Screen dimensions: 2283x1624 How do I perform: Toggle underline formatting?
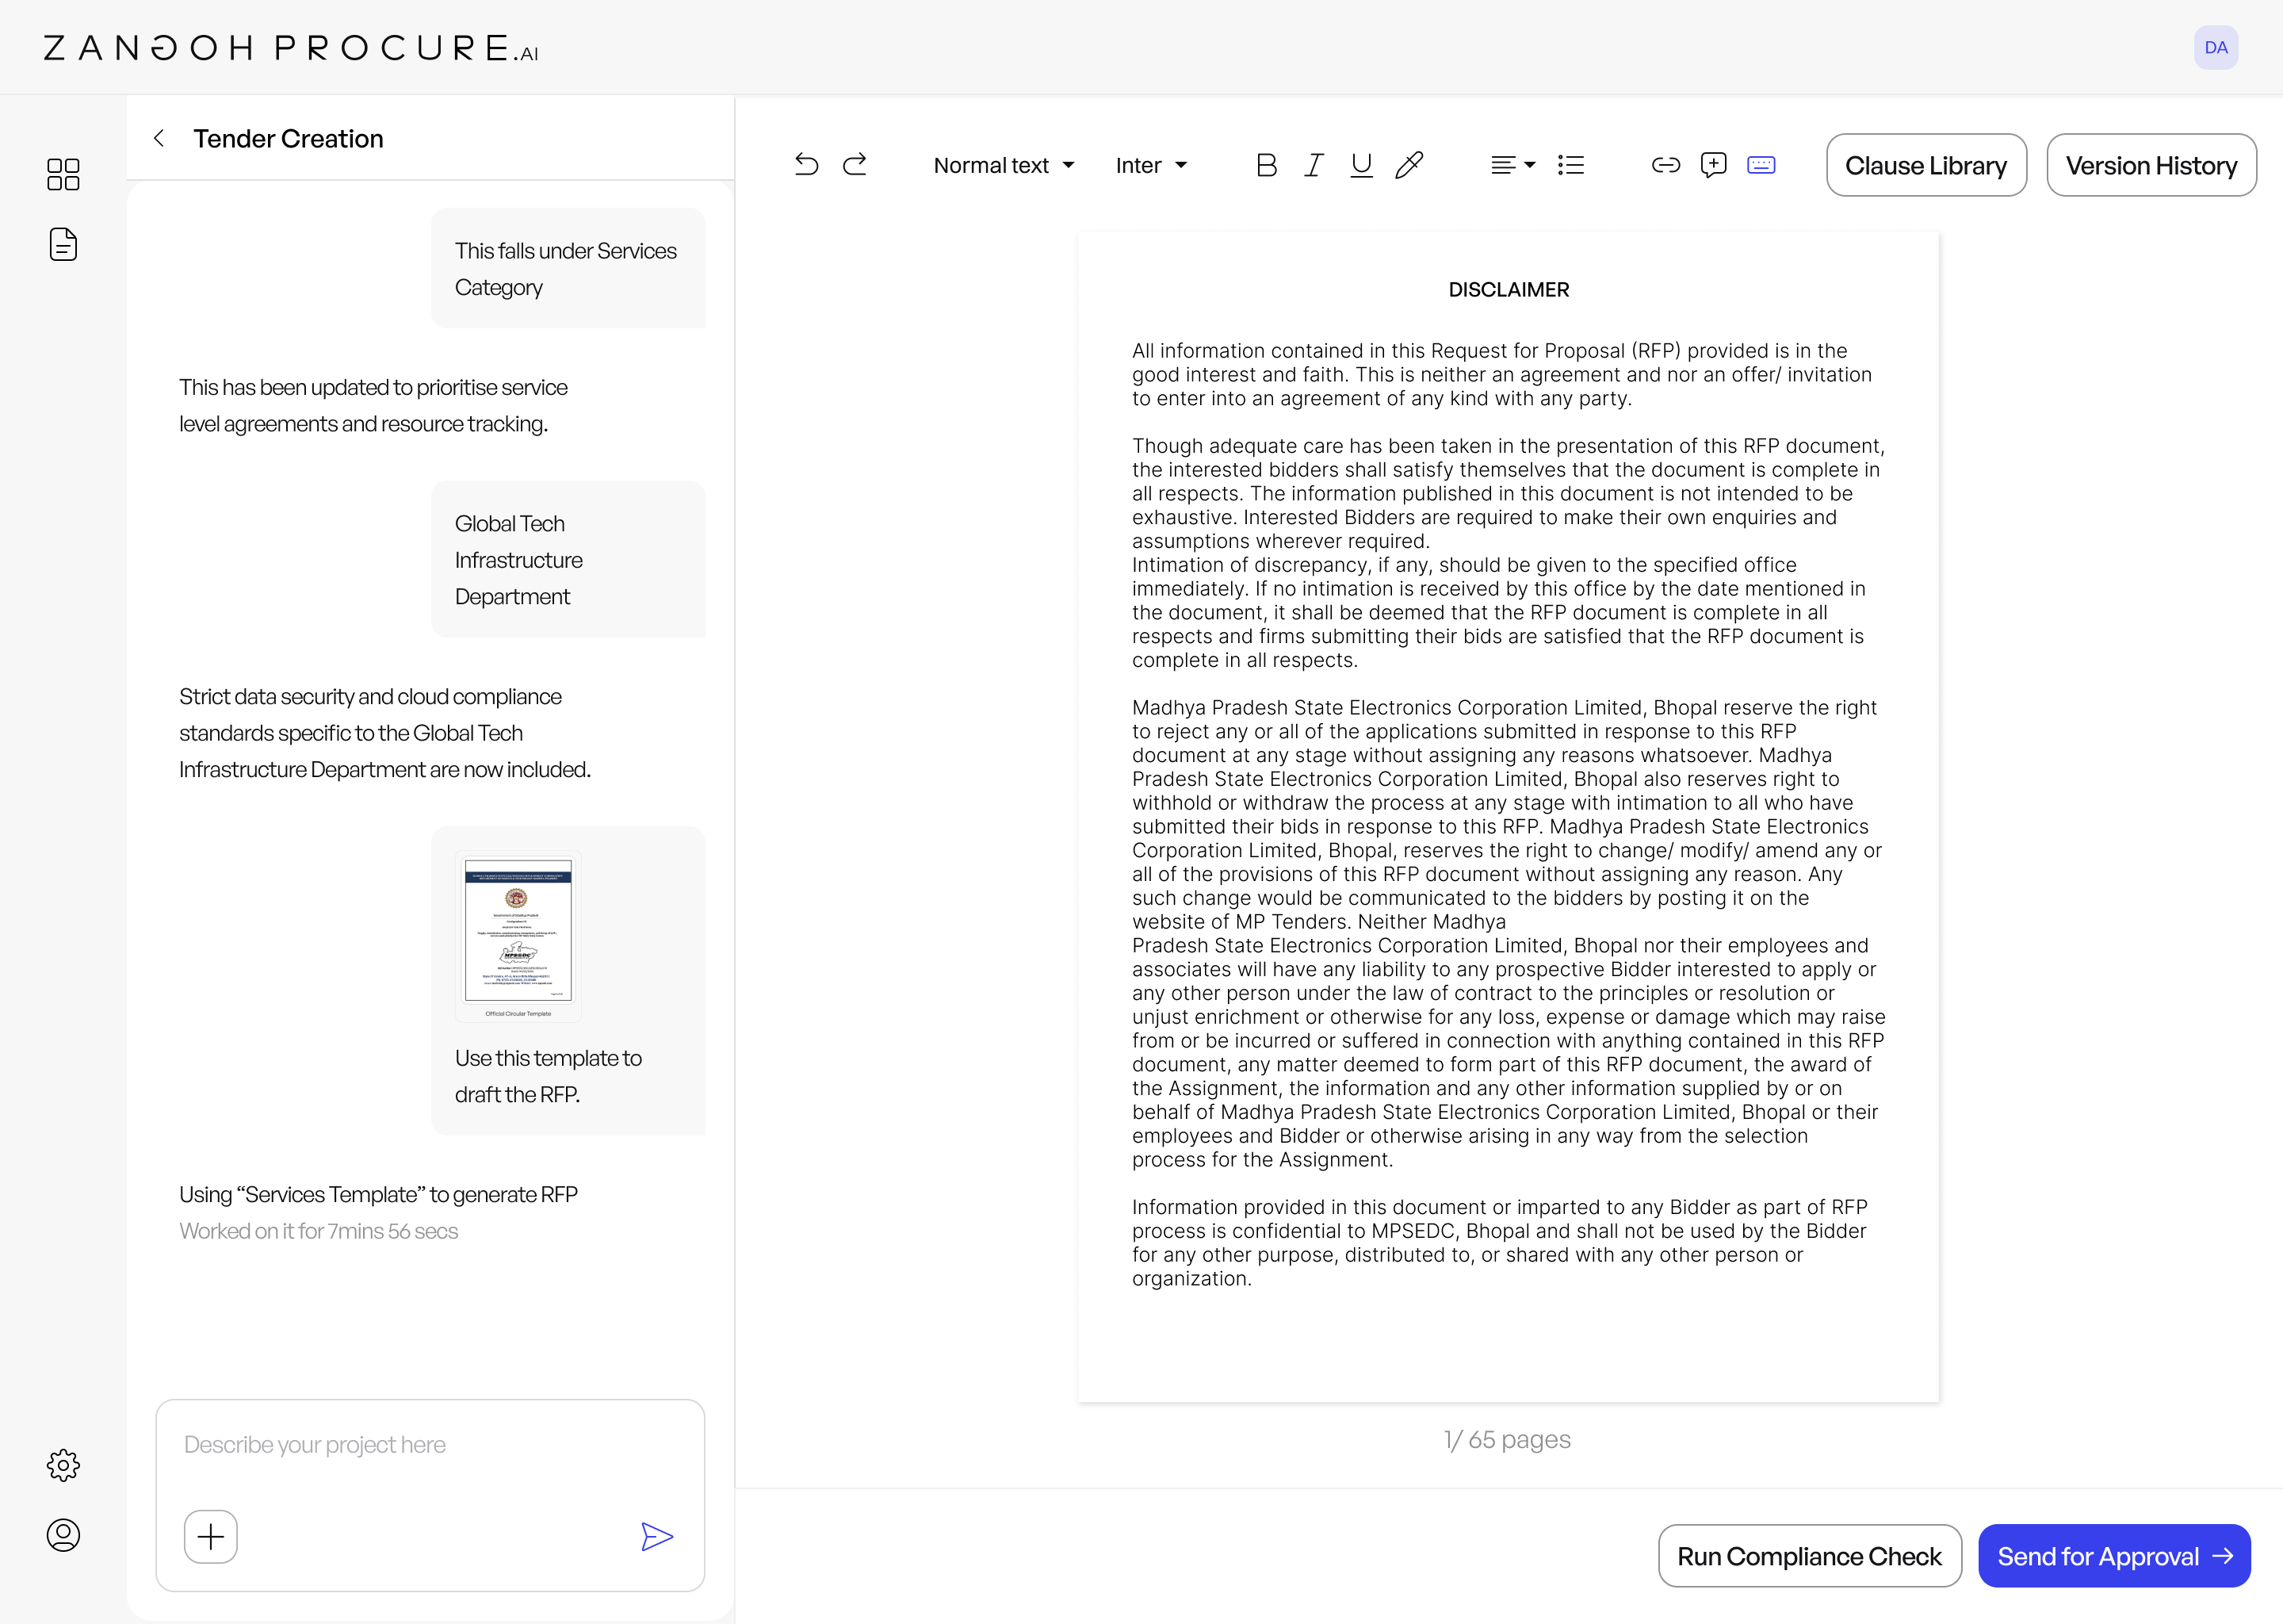click(1361, 165)
